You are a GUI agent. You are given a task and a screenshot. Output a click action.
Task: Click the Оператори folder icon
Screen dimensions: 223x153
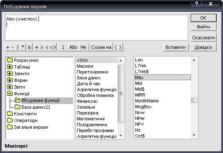10,120
